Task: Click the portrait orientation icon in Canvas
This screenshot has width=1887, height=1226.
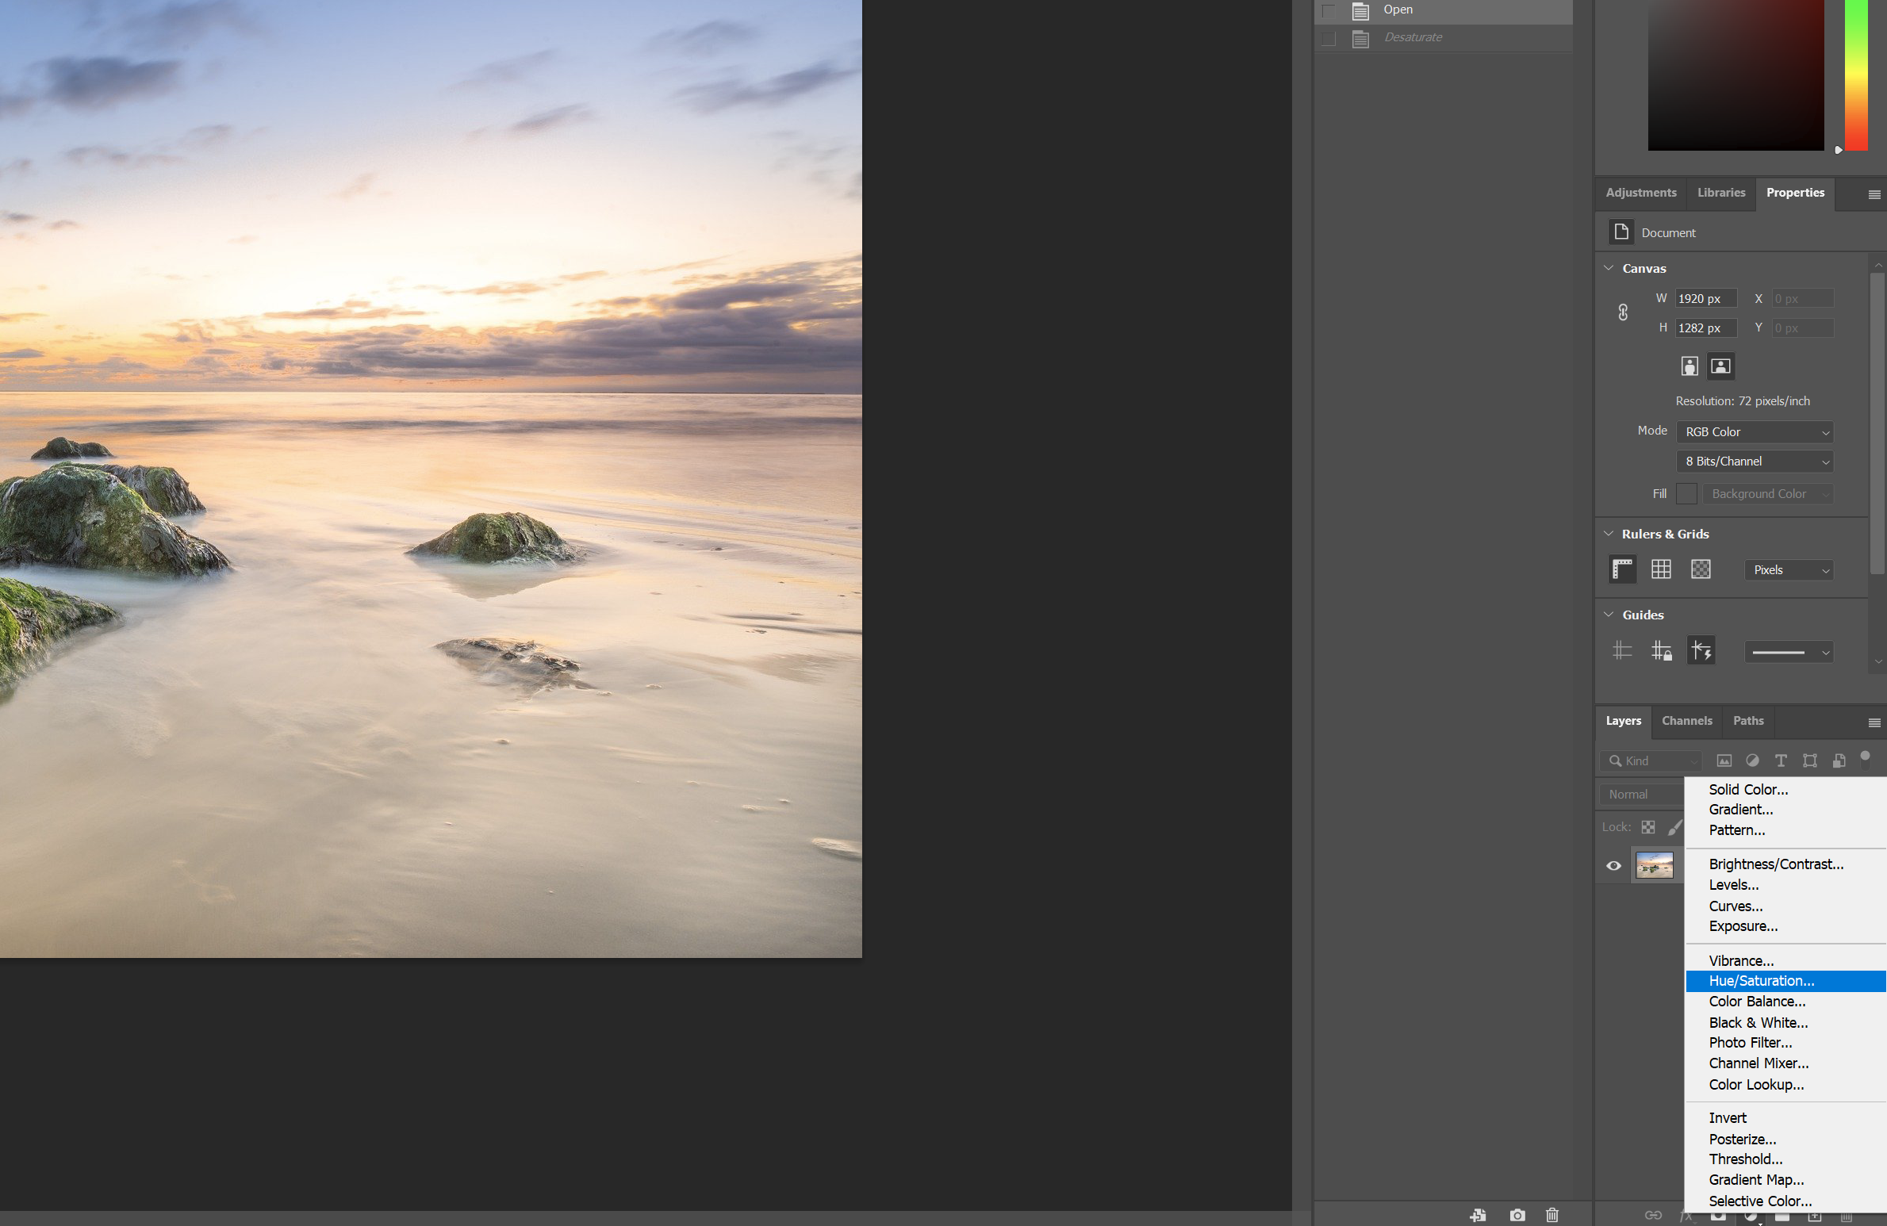Action: [1689, 366]
